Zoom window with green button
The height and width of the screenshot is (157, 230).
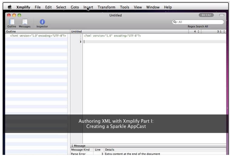[x=19, y=15]
